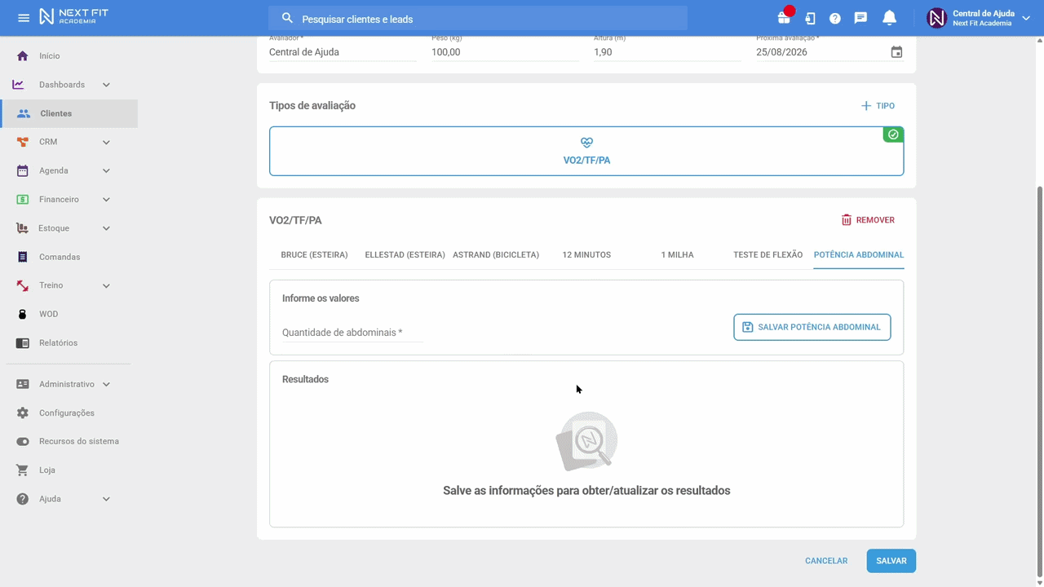Focus the Quantidade de abdominais field
This screenshot has width=1044, height=587.
(x=352, y=333)
